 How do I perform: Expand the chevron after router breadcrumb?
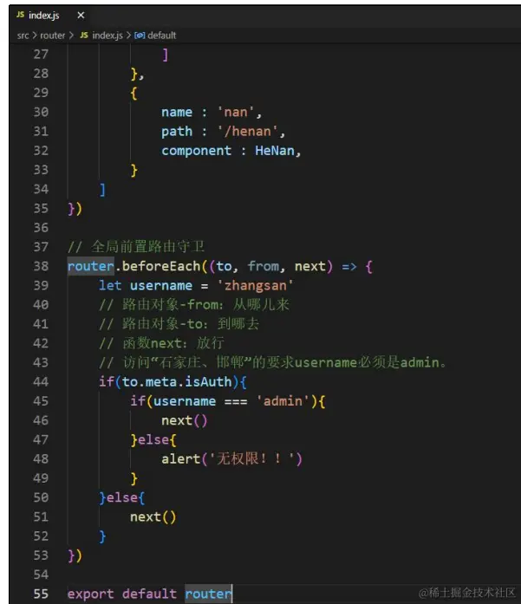(71, 36)
